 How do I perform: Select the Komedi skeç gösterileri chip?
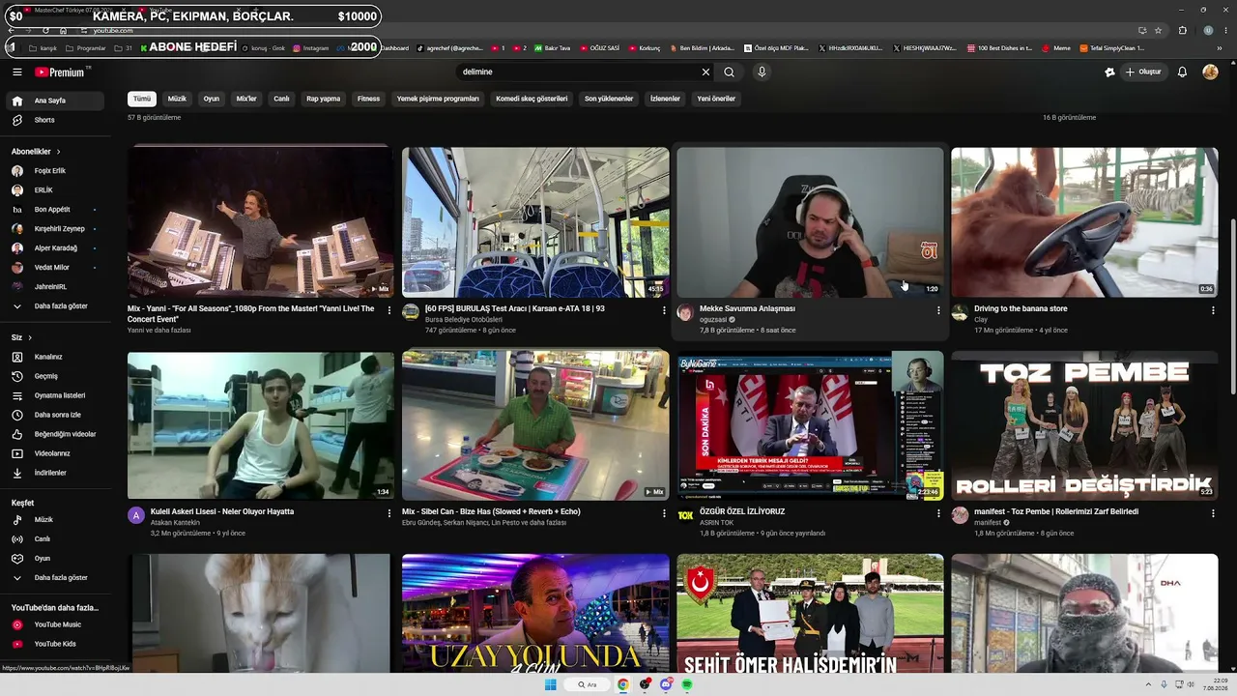[x=532, y=99]
